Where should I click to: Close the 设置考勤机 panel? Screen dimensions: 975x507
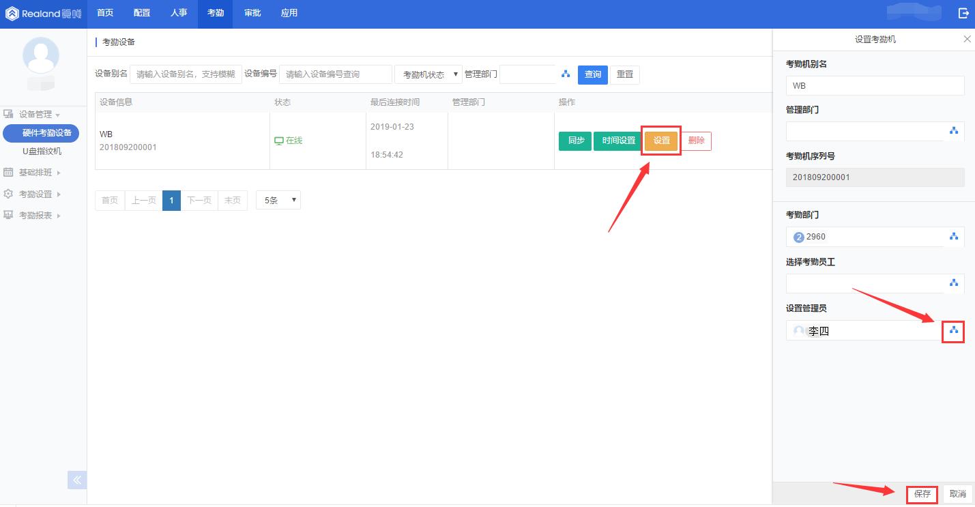tap(967, 40)
